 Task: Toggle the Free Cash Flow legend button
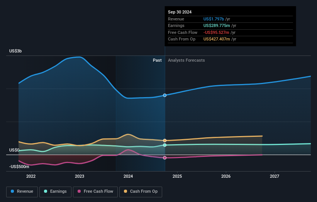95,192
